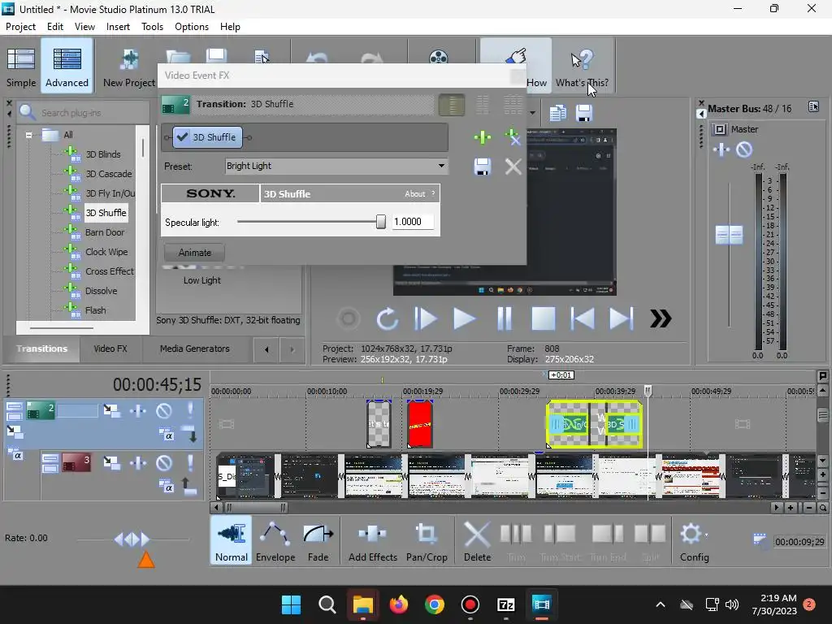Switch to Simple mode

(20, 67)
